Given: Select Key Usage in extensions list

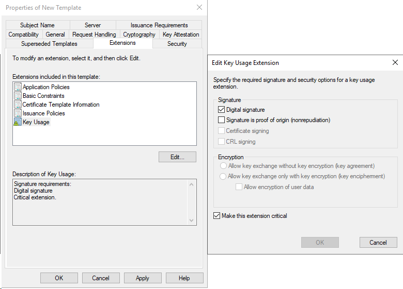Looking at the screenshot, I should 36,122.
